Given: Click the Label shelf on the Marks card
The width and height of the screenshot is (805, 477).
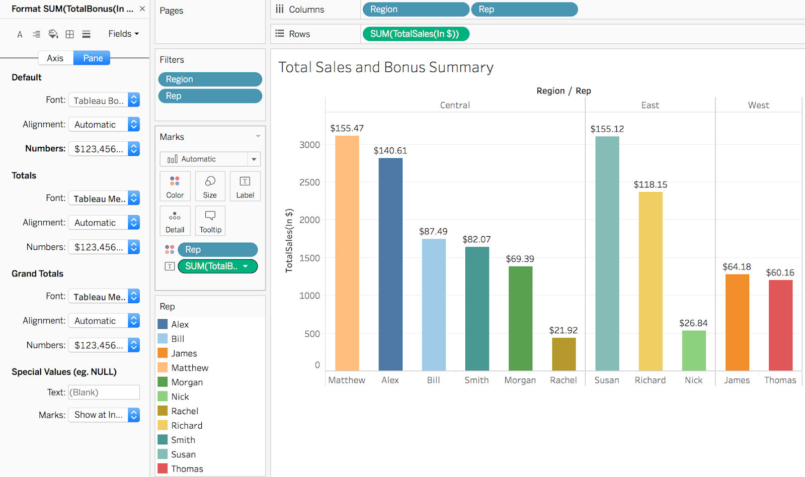Looking at the screenshot, I should [245, 186].
